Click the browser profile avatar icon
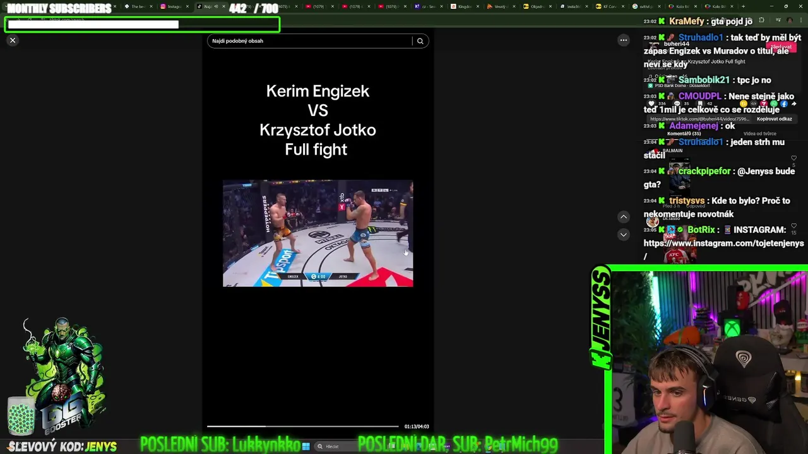 click(790, 20)
